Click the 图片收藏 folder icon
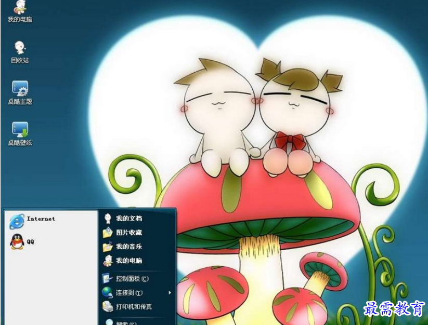This screenshot has height=325, width=428. pos(108,233)
